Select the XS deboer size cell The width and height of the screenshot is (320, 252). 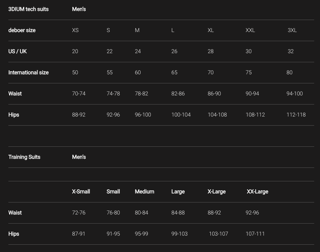pos(75,30)
